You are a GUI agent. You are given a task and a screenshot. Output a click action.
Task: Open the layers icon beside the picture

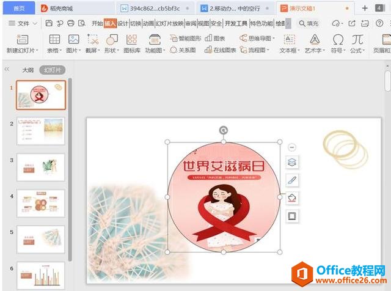coord(292,162)
